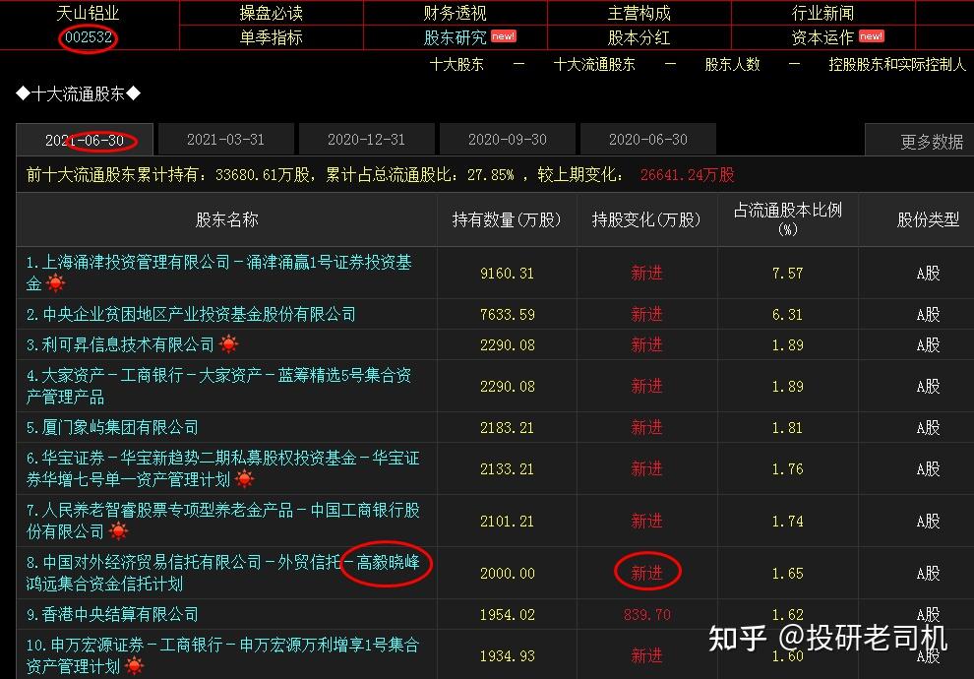
Task: Jump to the 十大股东 subsection
Action: coord(457,64)
